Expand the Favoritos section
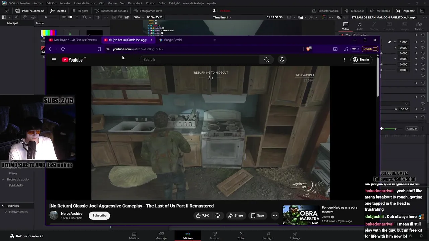 point(3,206)
